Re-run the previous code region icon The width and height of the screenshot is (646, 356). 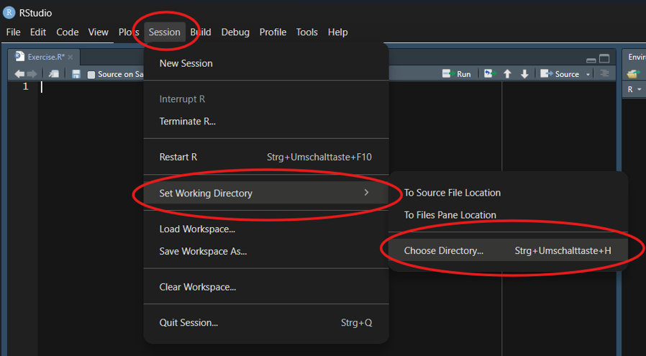(x=488, y=74)
